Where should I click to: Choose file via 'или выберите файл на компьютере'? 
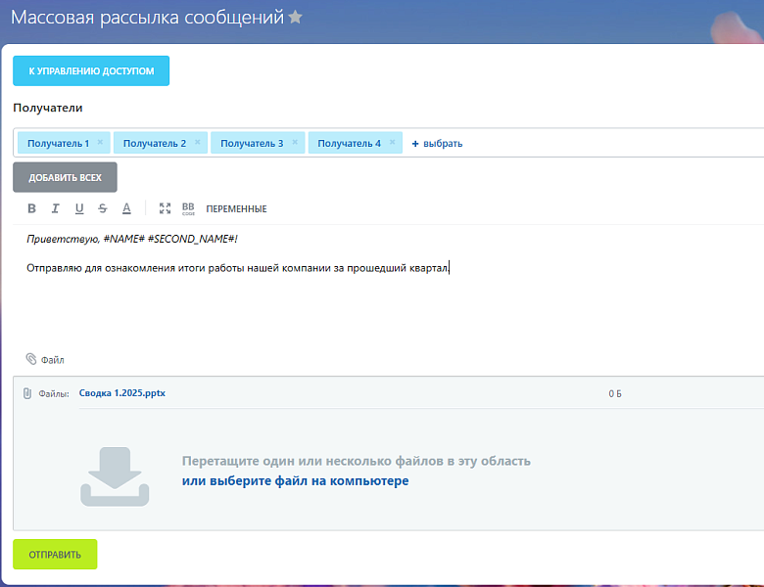point(295,481)
